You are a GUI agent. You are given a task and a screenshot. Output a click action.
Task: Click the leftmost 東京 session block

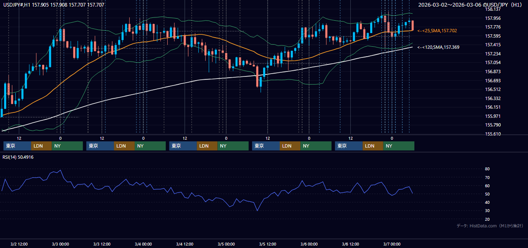[17, 146]
